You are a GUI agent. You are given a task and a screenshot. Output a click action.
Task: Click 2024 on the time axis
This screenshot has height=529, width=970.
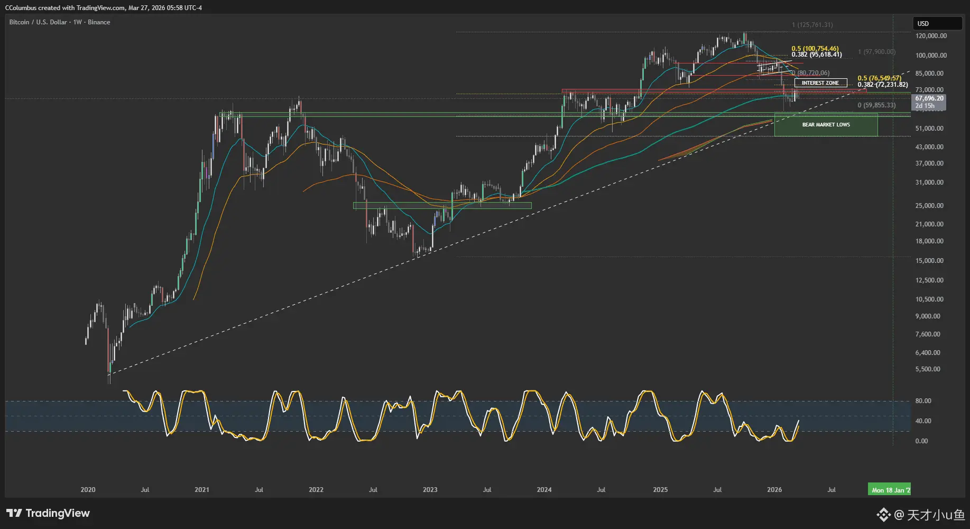[x=544, y=490]
